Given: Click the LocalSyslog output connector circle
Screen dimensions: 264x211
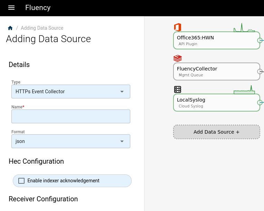Looking at the screenshot, I should [260, 103].
